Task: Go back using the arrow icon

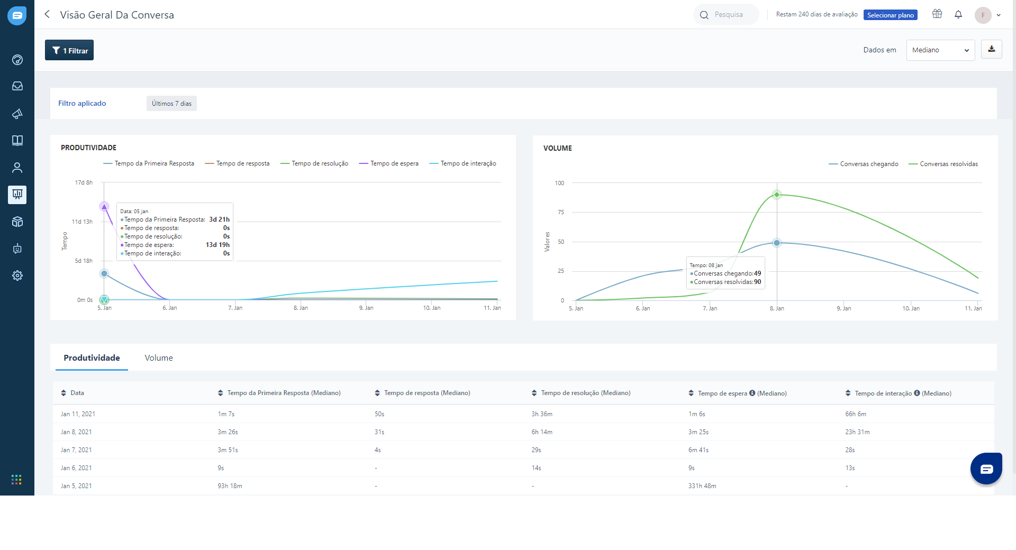Action: tap(47, 14)
